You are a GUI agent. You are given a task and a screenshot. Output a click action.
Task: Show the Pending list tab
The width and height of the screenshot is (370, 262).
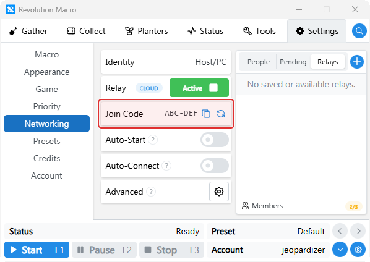293,62
